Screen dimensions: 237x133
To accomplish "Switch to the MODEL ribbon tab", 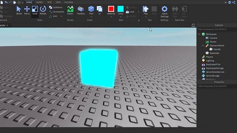I will 40,2.
